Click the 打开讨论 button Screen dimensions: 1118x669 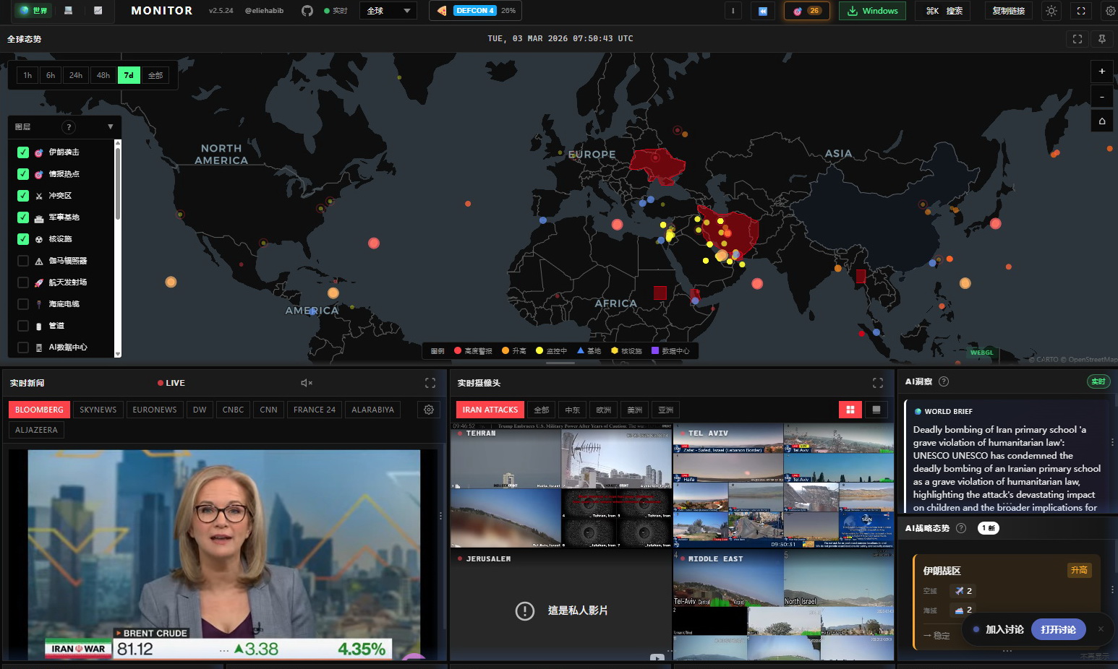[x=1058, y=629]
